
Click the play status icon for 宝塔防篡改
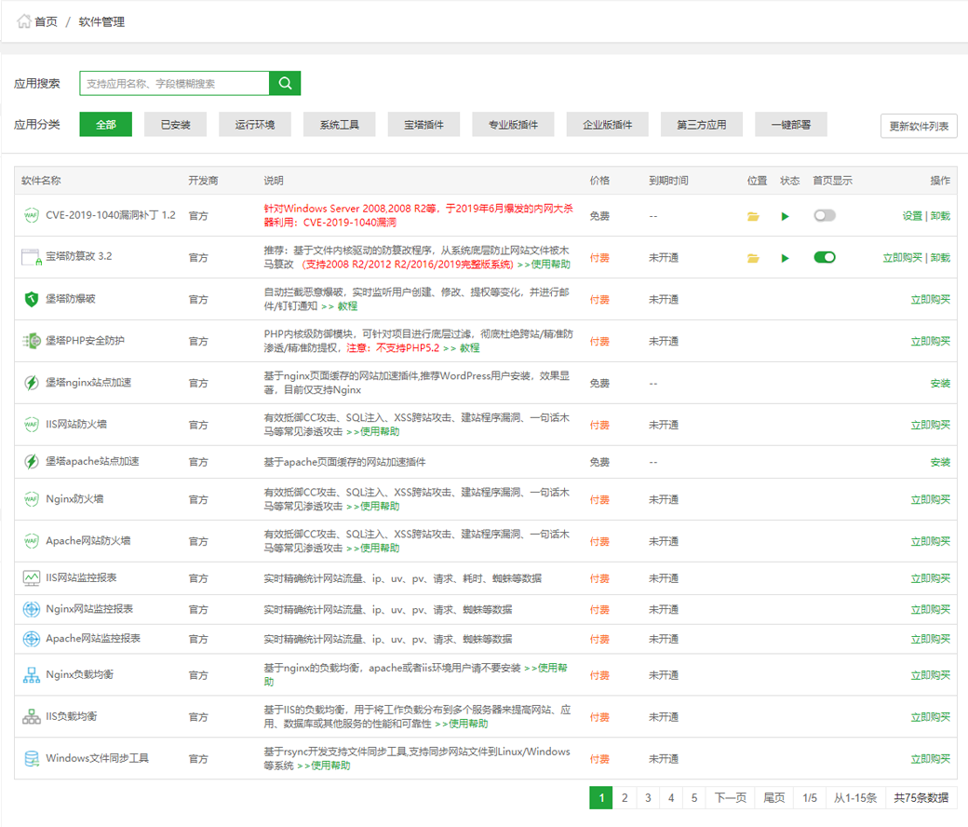tap(786, 258)
